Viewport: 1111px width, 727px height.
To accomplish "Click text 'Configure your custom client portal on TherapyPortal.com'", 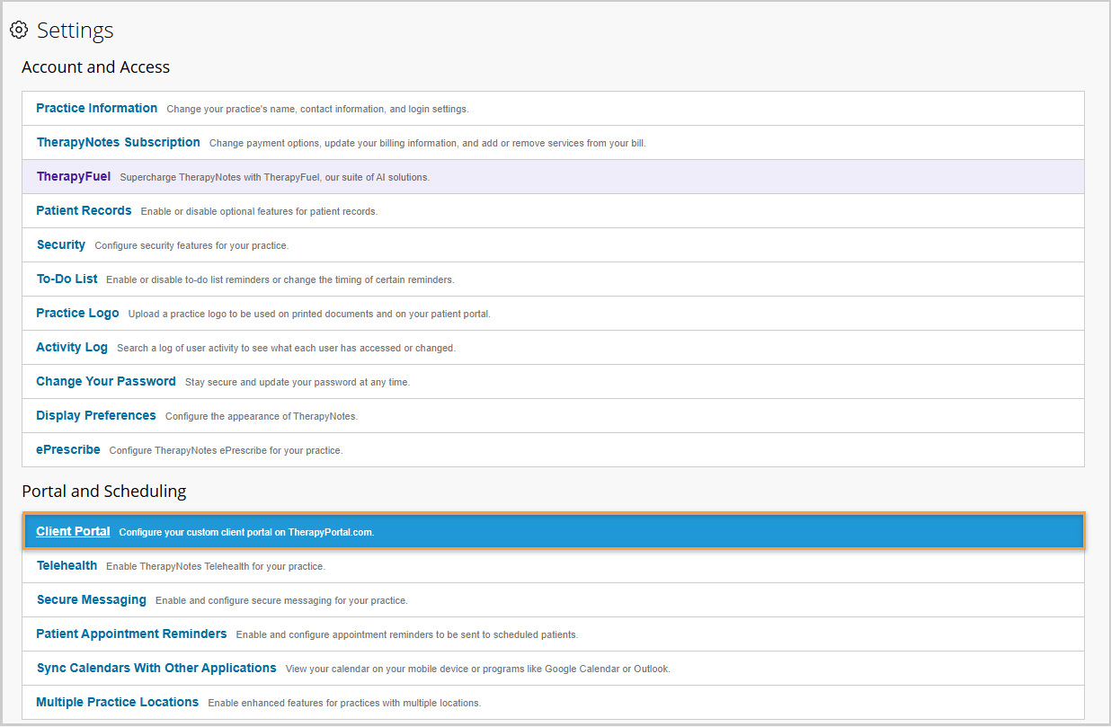I will (246, 532).
